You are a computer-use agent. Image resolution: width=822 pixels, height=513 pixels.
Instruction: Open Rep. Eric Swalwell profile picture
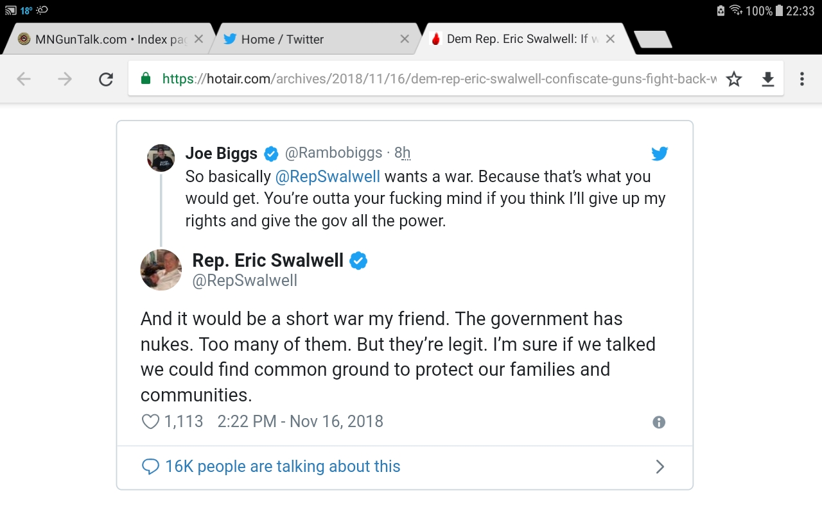click(161, 270)
